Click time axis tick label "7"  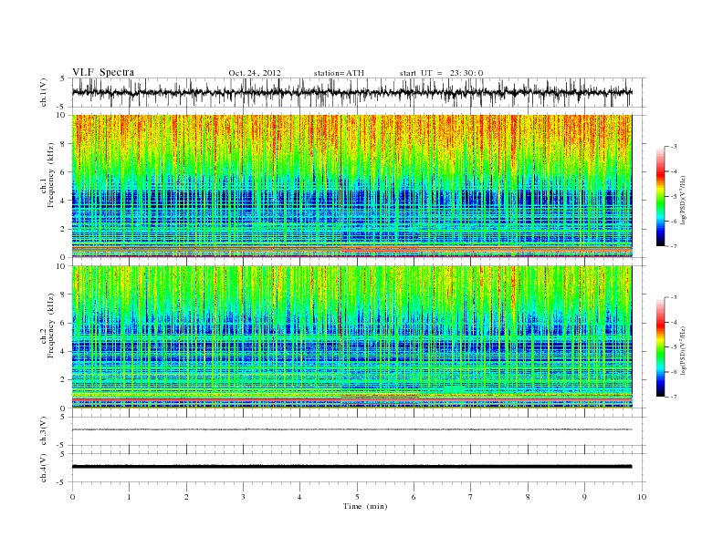(471, 497)
